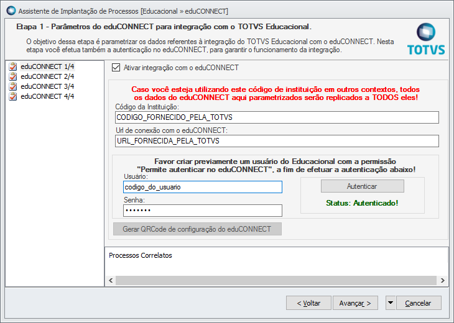This screenshot has height=323, width=454.
Task: Click the TOTVS logo
Action: click(x=426, y=39)
